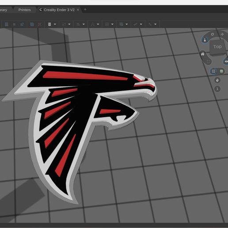
Task: Click the align-left toolbar icon
Action: click(x=78, y=24)
